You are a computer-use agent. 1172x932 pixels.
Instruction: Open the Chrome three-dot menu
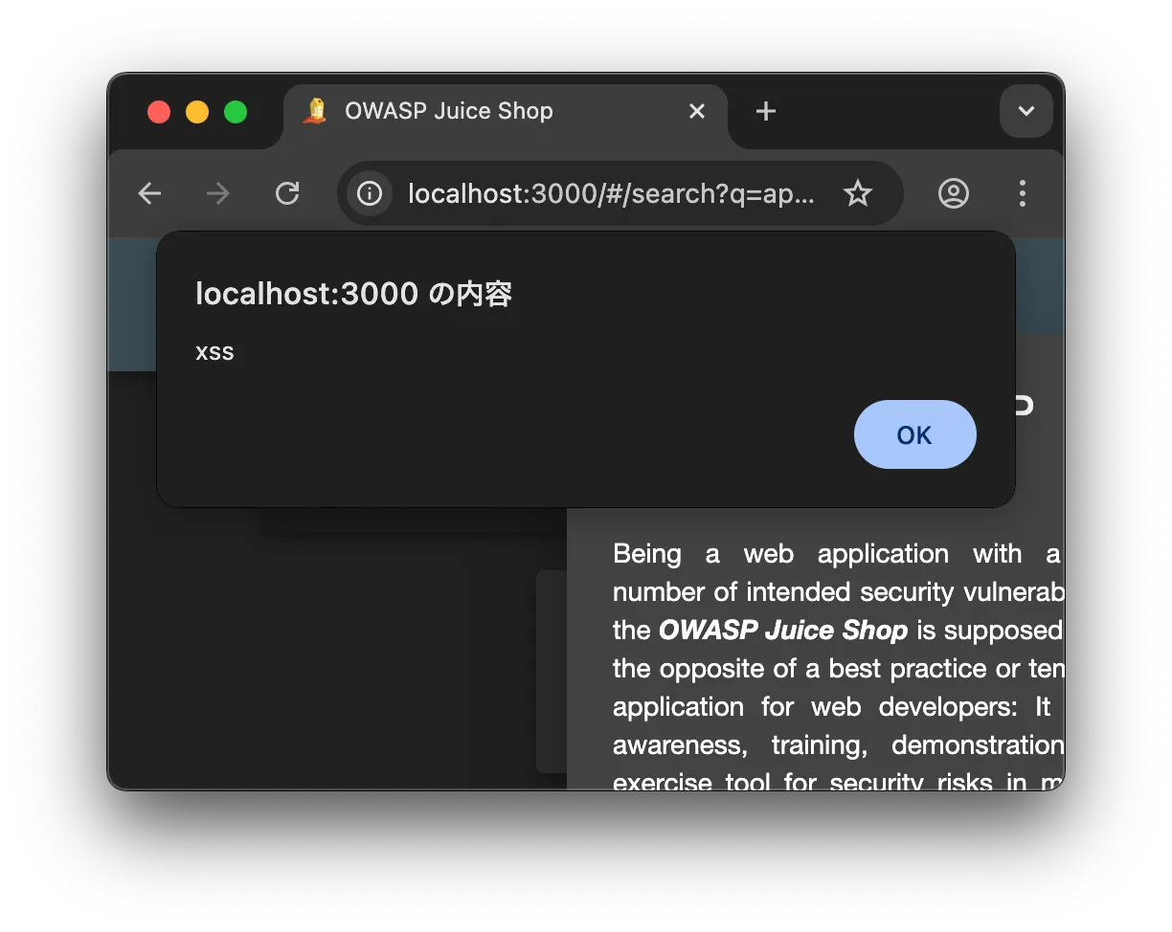[x=1022, y=194]
